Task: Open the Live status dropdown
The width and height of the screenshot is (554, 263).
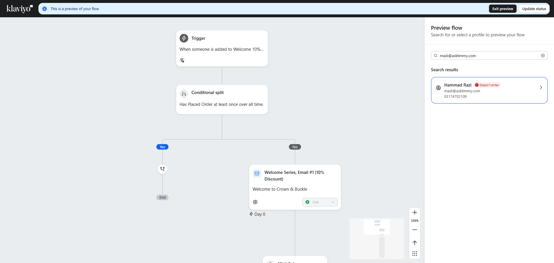Action: (320, 202)
